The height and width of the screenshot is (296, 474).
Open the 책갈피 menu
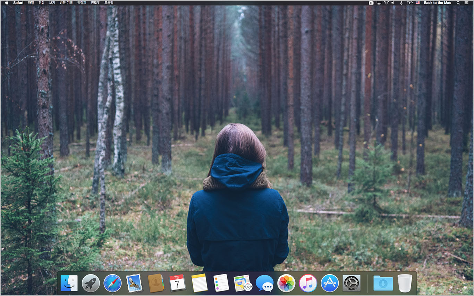[82, 3]
